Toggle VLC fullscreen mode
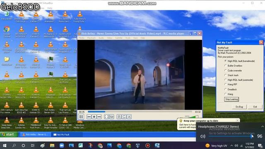The height and width of the screenshot is (149, 265). [x=106, y=117]
